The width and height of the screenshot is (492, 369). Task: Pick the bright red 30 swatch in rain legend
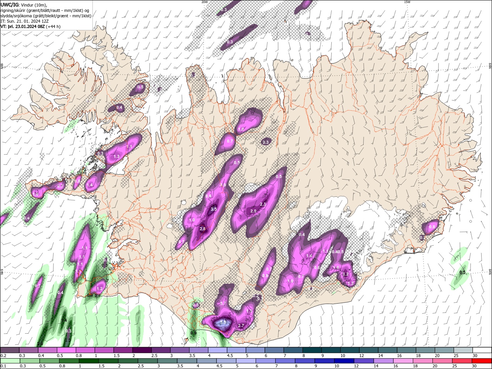click(x=481, y=361)
